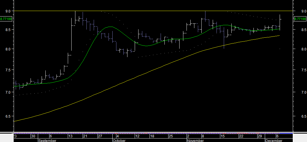
Task: Click the 8.0 label on the right price axis
Action: pos(304,49)
